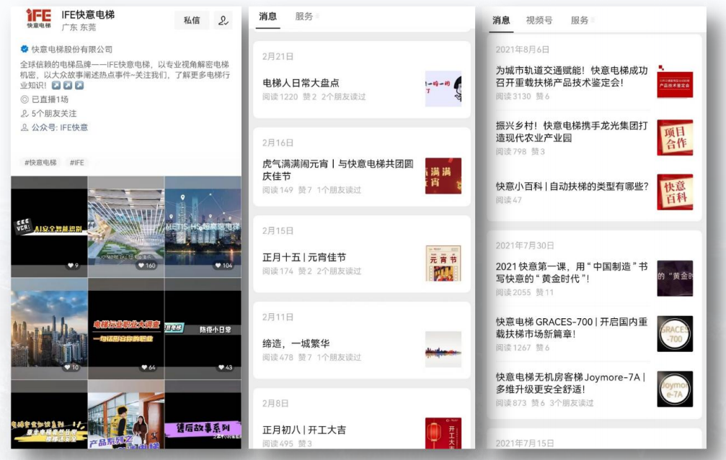Click the heart icon with 104 likes
This screenshot has width=726, height=460.
point(218,266)
